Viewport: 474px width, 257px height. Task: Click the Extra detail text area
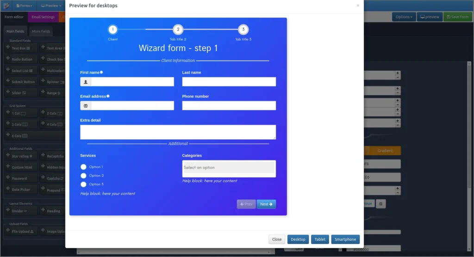[178, 132]
